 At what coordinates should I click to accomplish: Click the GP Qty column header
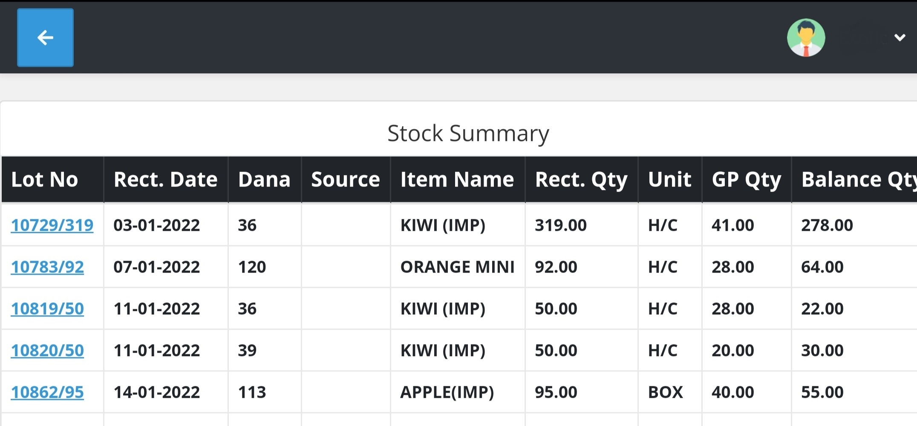point(747,179)
